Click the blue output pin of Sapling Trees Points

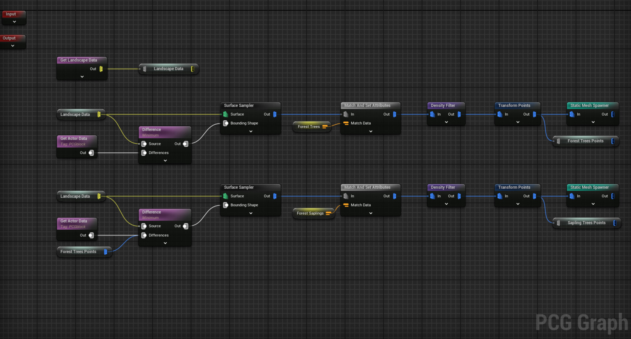[615, 223]
